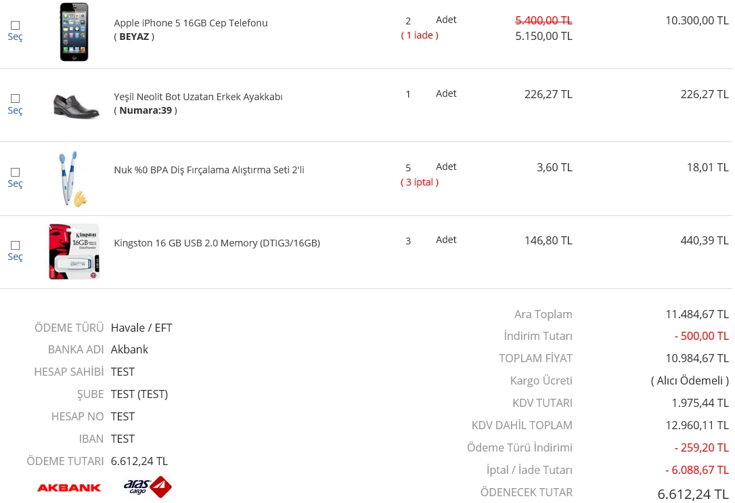
Task: Click Kingston 16 GB USB 2.0 Memory title
Action: tap(217, 243)
